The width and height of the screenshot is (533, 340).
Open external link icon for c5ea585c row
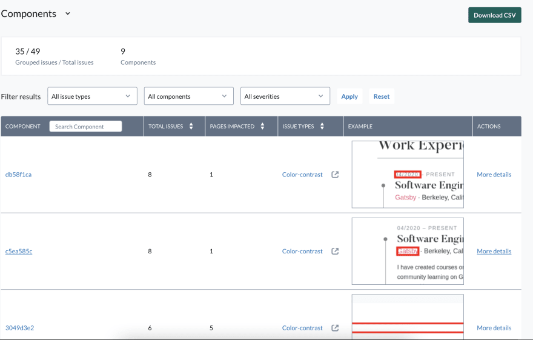pyautogui.click(x=335, y=252)
